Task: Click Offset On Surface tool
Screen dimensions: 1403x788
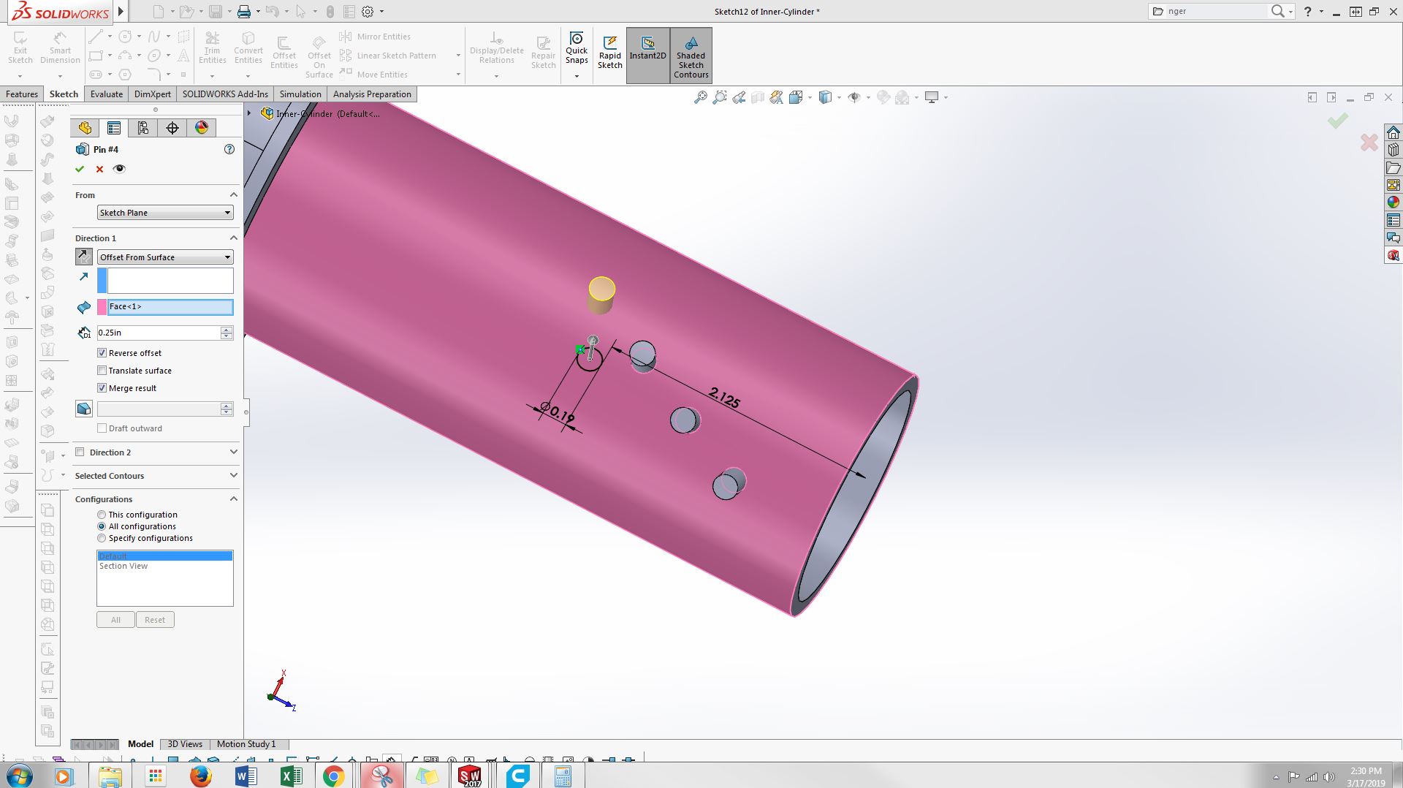Action: (319, 56)
